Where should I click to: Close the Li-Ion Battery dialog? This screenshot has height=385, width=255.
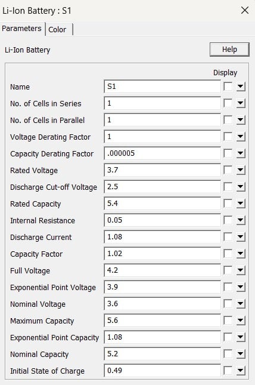pos(245,10)
